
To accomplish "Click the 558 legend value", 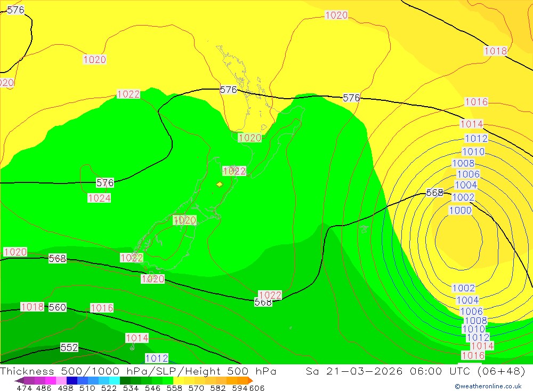I will pos(174,388).
